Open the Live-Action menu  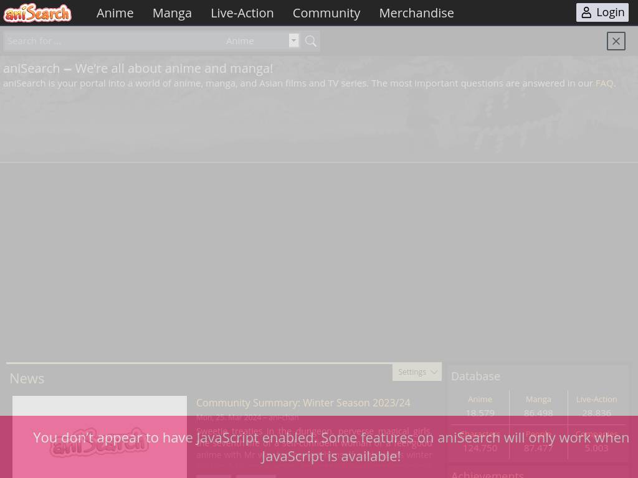click(242, 12)
